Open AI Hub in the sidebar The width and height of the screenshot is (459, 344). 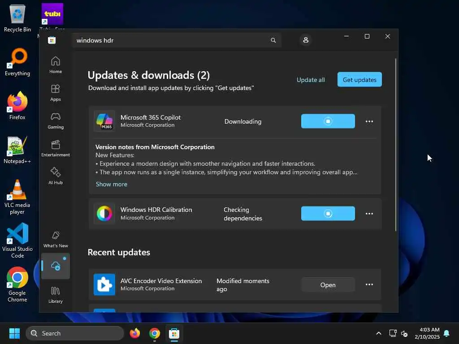[x=55, y=176]
